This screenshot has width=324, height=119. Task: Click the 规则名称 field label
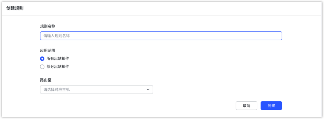click(48, 26)
